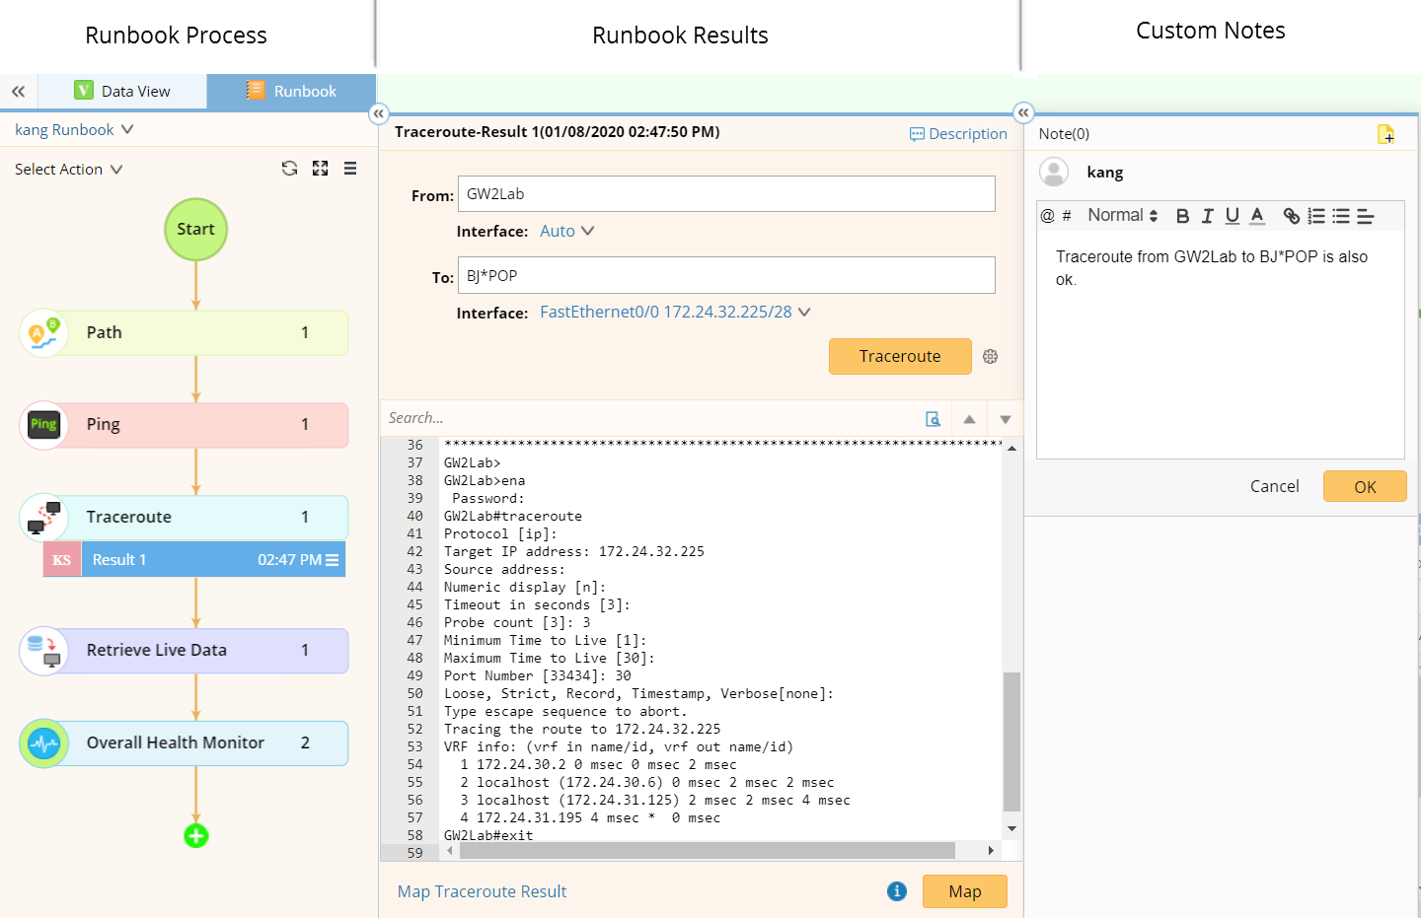The height and width of the screenshot is (918, 1421).
Task: Insert a link in the note editor
Action: (1291, 216)
